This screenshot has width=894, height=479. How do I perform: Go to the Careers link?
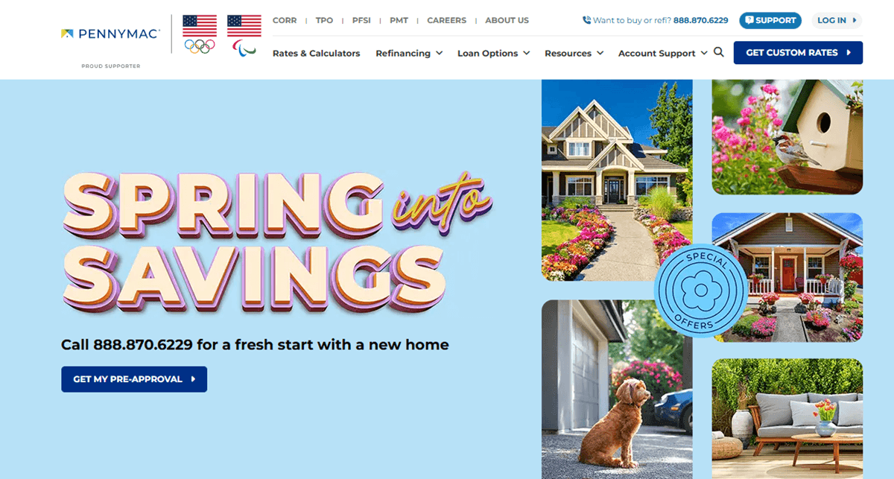pos(446,20)
